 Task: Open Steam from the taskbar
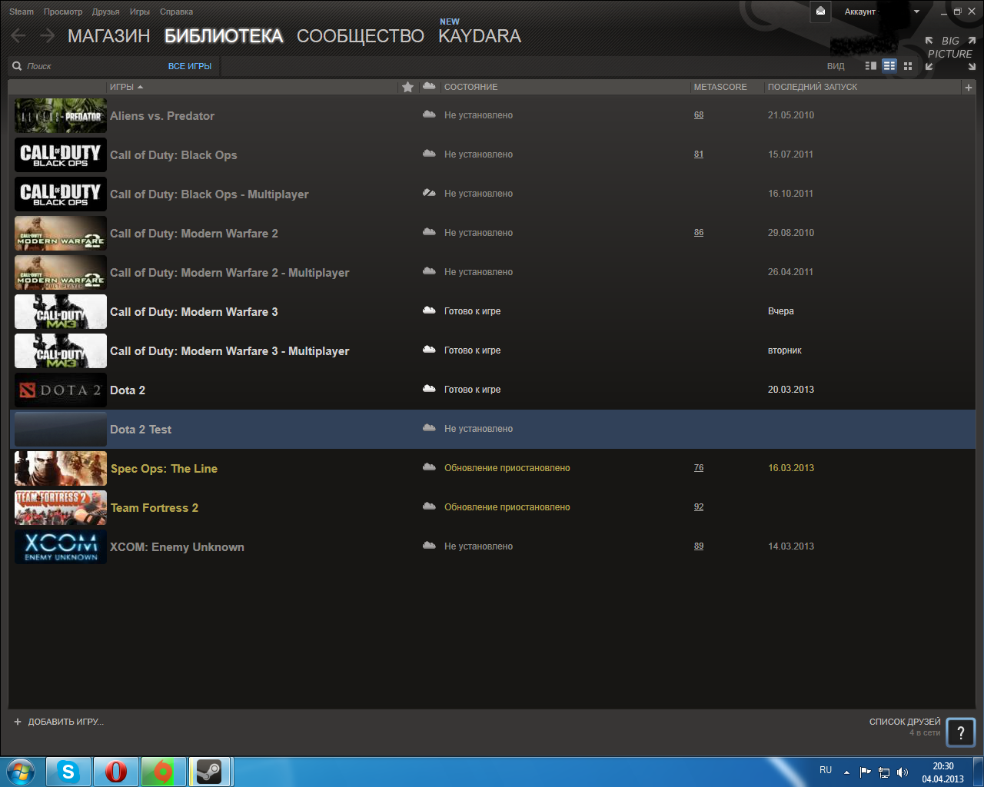tap(209, 772)
